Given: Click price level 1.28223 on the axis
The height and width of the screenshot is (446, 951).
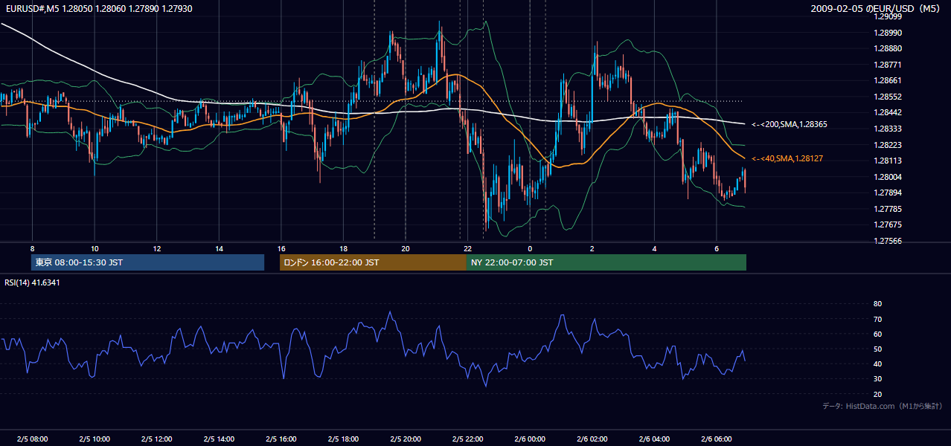Looking at the screenshot, I should [x=887, y=145].
